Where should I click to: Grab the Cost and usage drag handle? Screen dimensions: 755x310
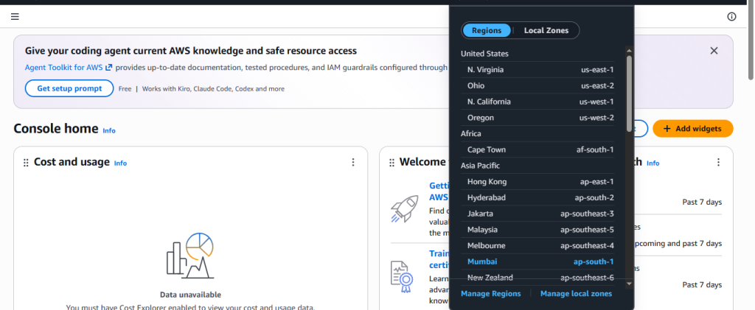(x=26, y=163)
